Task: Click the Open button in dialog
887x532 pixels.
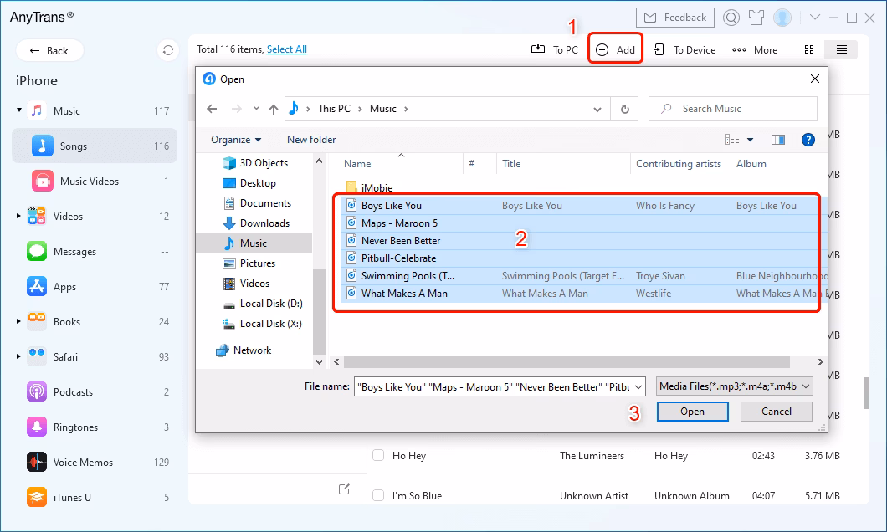Action: tap(692, 412)
